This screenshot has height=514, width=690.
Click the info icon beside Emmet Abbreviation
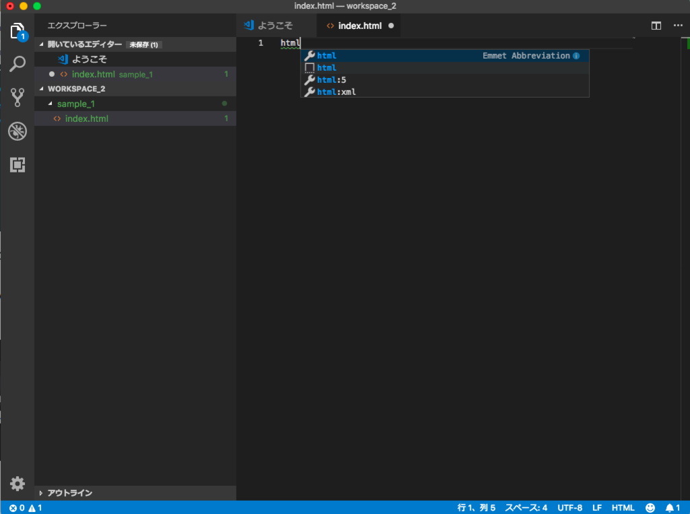pos(577,56)
